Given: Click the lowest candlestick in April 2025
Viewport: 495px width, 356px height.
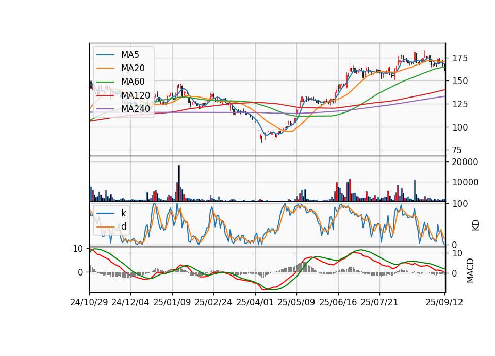Looking at the screenshot, I should point(262,138).
